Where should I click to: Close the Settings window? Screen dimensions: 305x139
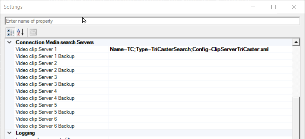pos(294,7)
